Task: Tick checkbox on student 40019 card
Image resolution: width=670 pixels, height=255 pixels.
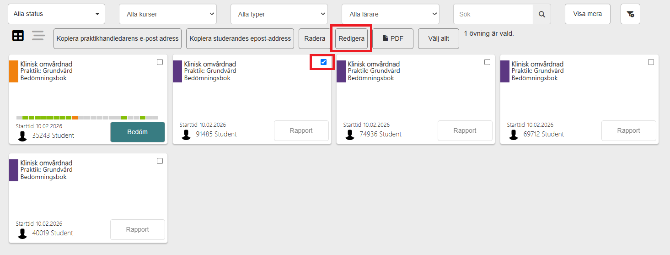Action: tap(160, 161)
